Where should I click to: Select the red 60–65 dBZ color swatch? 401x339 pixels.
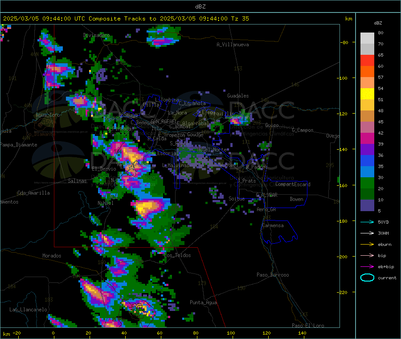pos(367,60)
